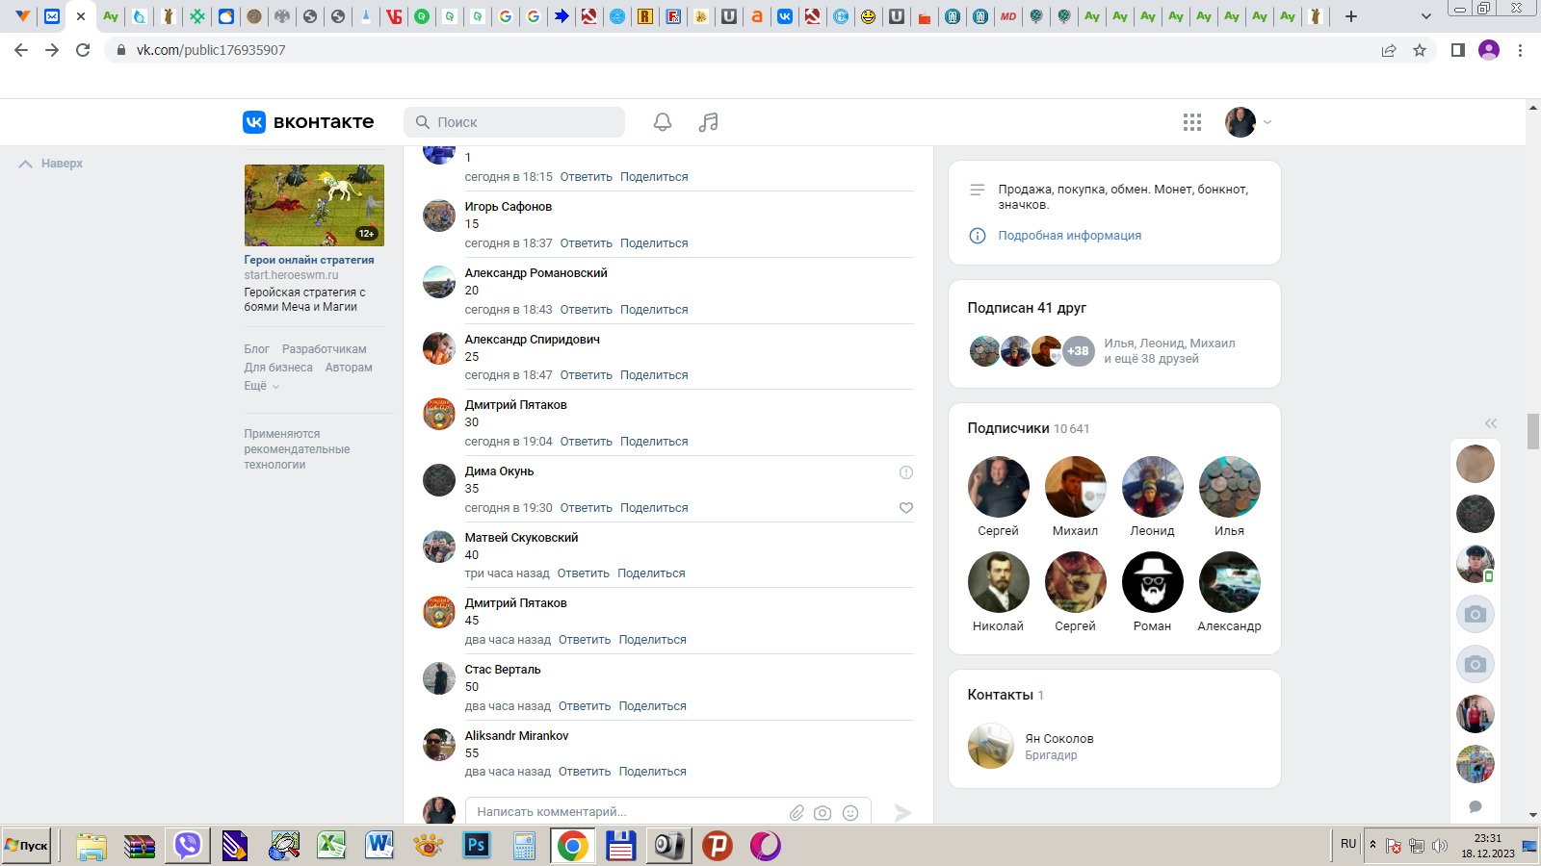Open +38 more friends bubble

[1079, 351]
